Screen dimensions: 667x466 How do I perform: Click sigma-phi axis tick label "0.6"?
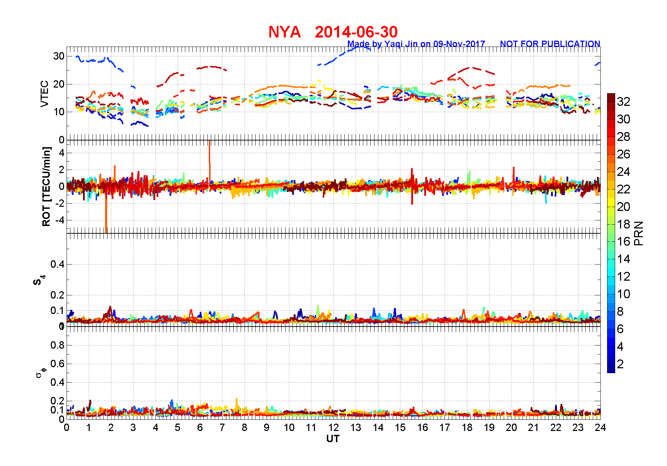tap(57, 364)
